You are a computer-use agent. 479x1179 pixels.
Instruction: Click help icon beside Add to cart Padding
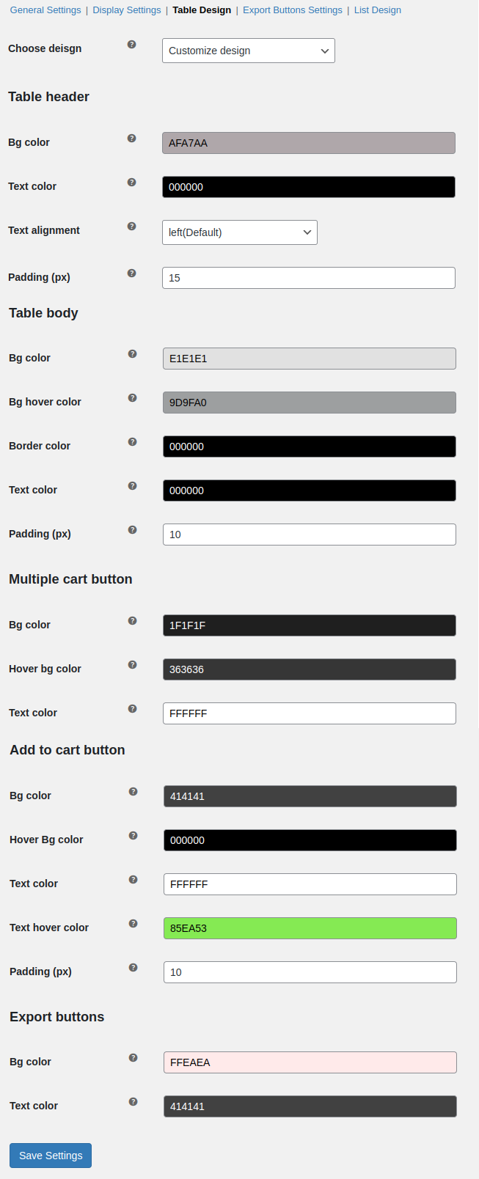pos(132,967)
